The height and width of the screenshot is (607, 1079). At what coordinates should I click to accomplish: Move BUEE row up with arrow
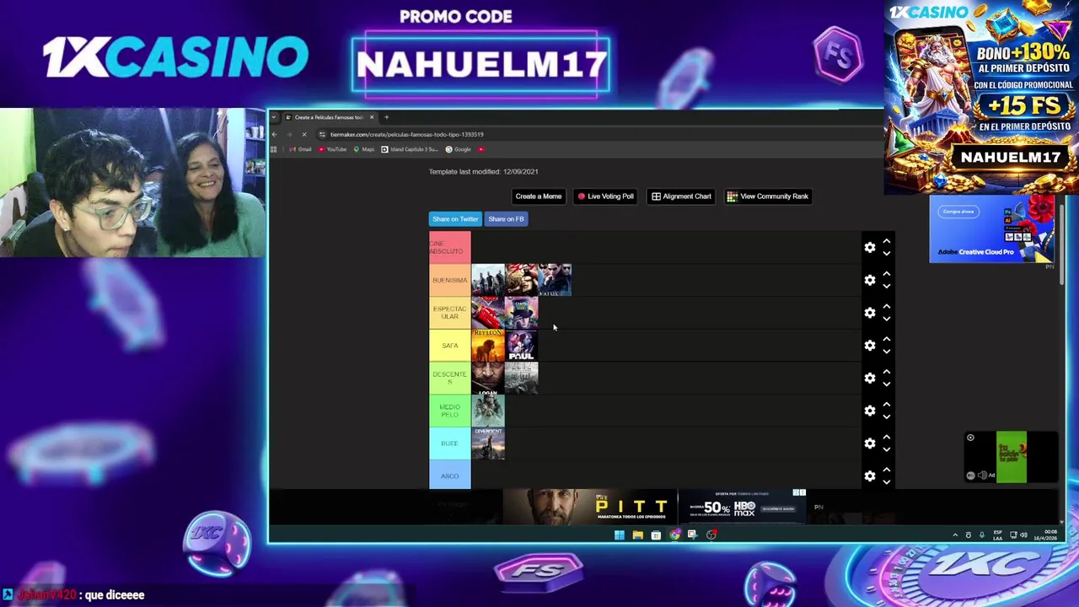click(x=886, y=438)
